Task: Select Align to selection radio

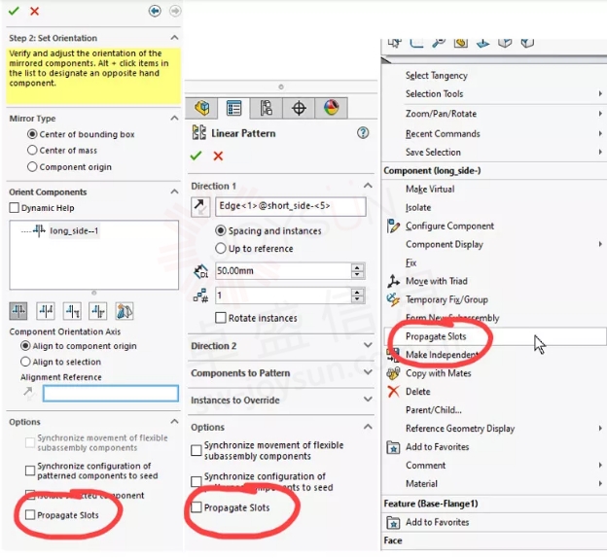Action: click(x=25, y=362)
